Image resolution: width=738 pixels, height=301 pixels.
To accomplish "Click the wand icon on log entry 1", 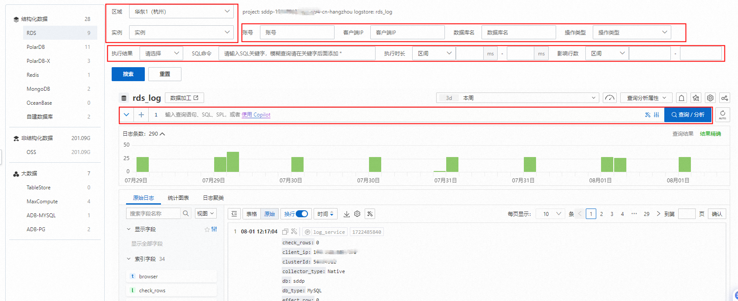I will coord(294,232).
